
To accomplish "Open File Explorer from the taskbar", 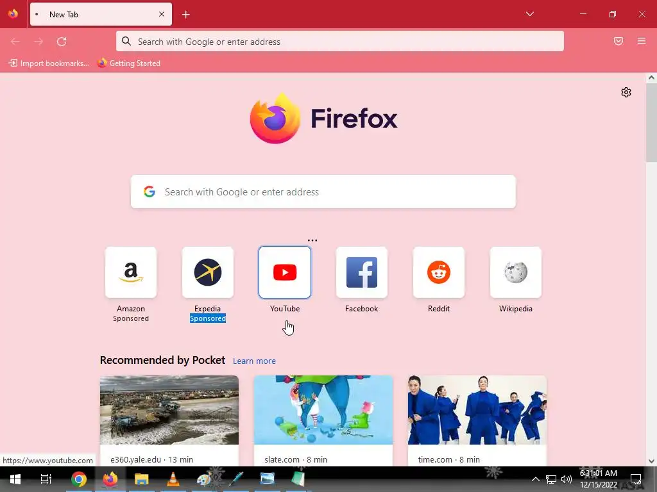I will [x=142, y=479].
